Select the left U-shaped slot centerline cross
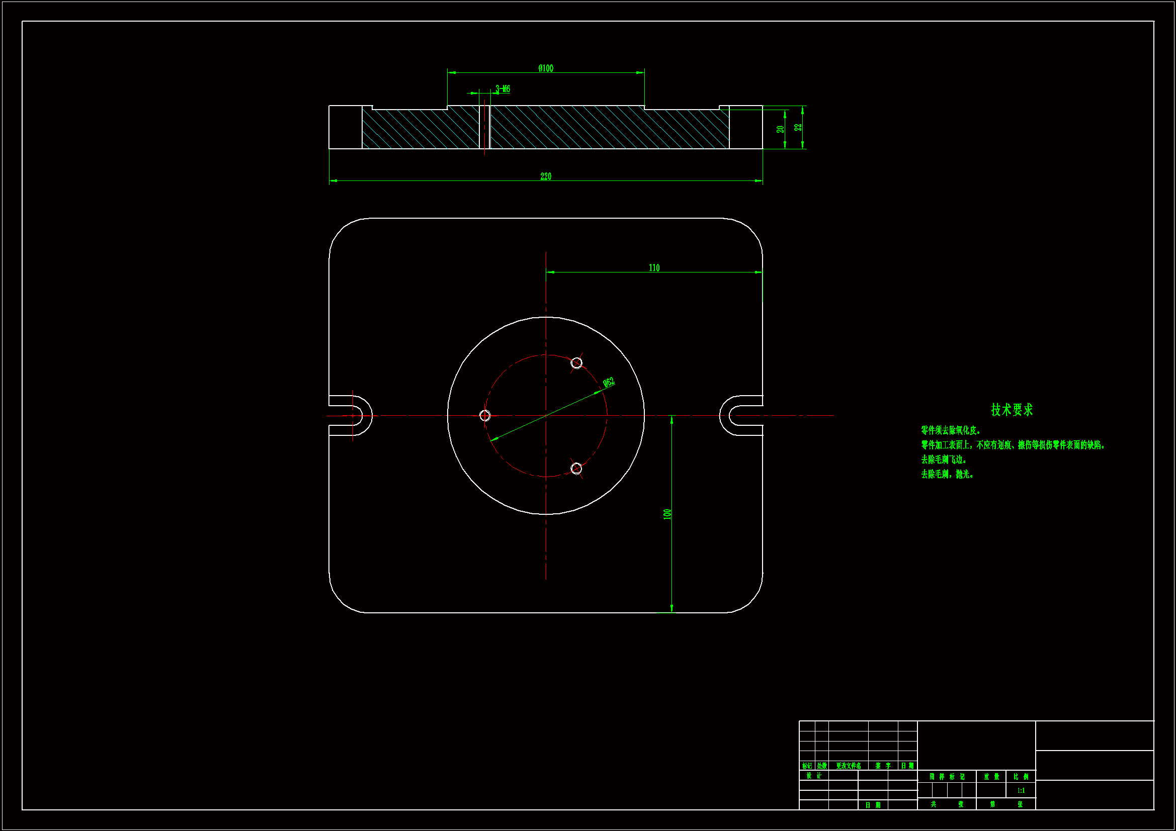 [353, 416]
